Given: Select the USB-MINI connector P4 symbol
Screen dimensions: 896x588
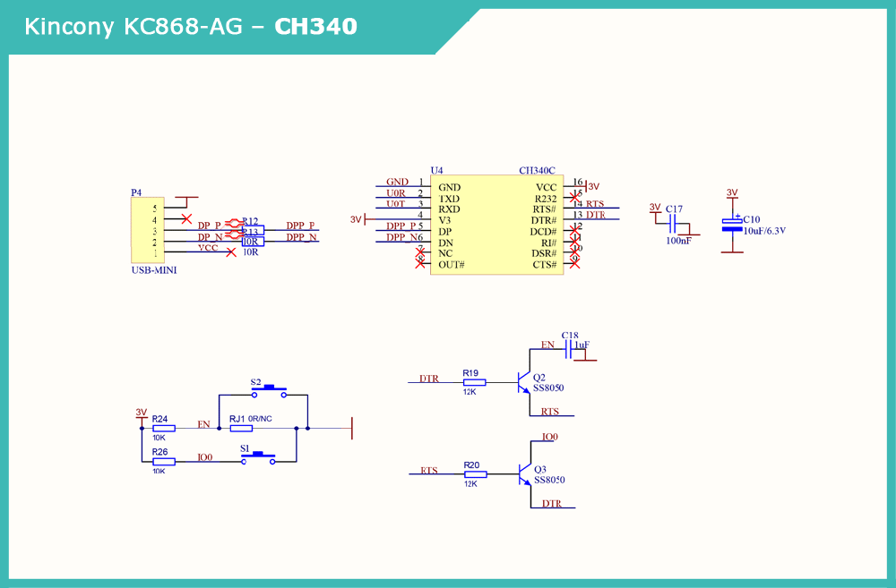Looking at the screenshot, I should [x=143, y=230].
